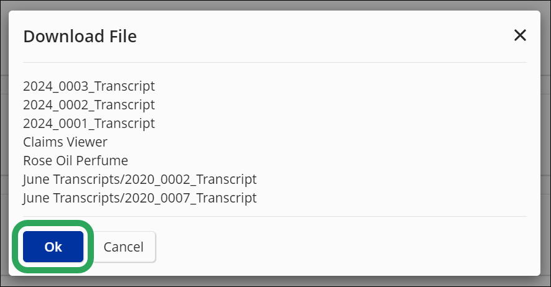Click the 2024_0001_Transcript file name

pyautogui.click(x=89, y=123)
